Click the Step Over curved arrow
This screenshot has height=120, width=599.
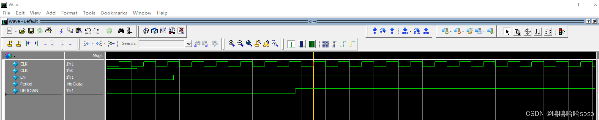[x=383, y=31]
